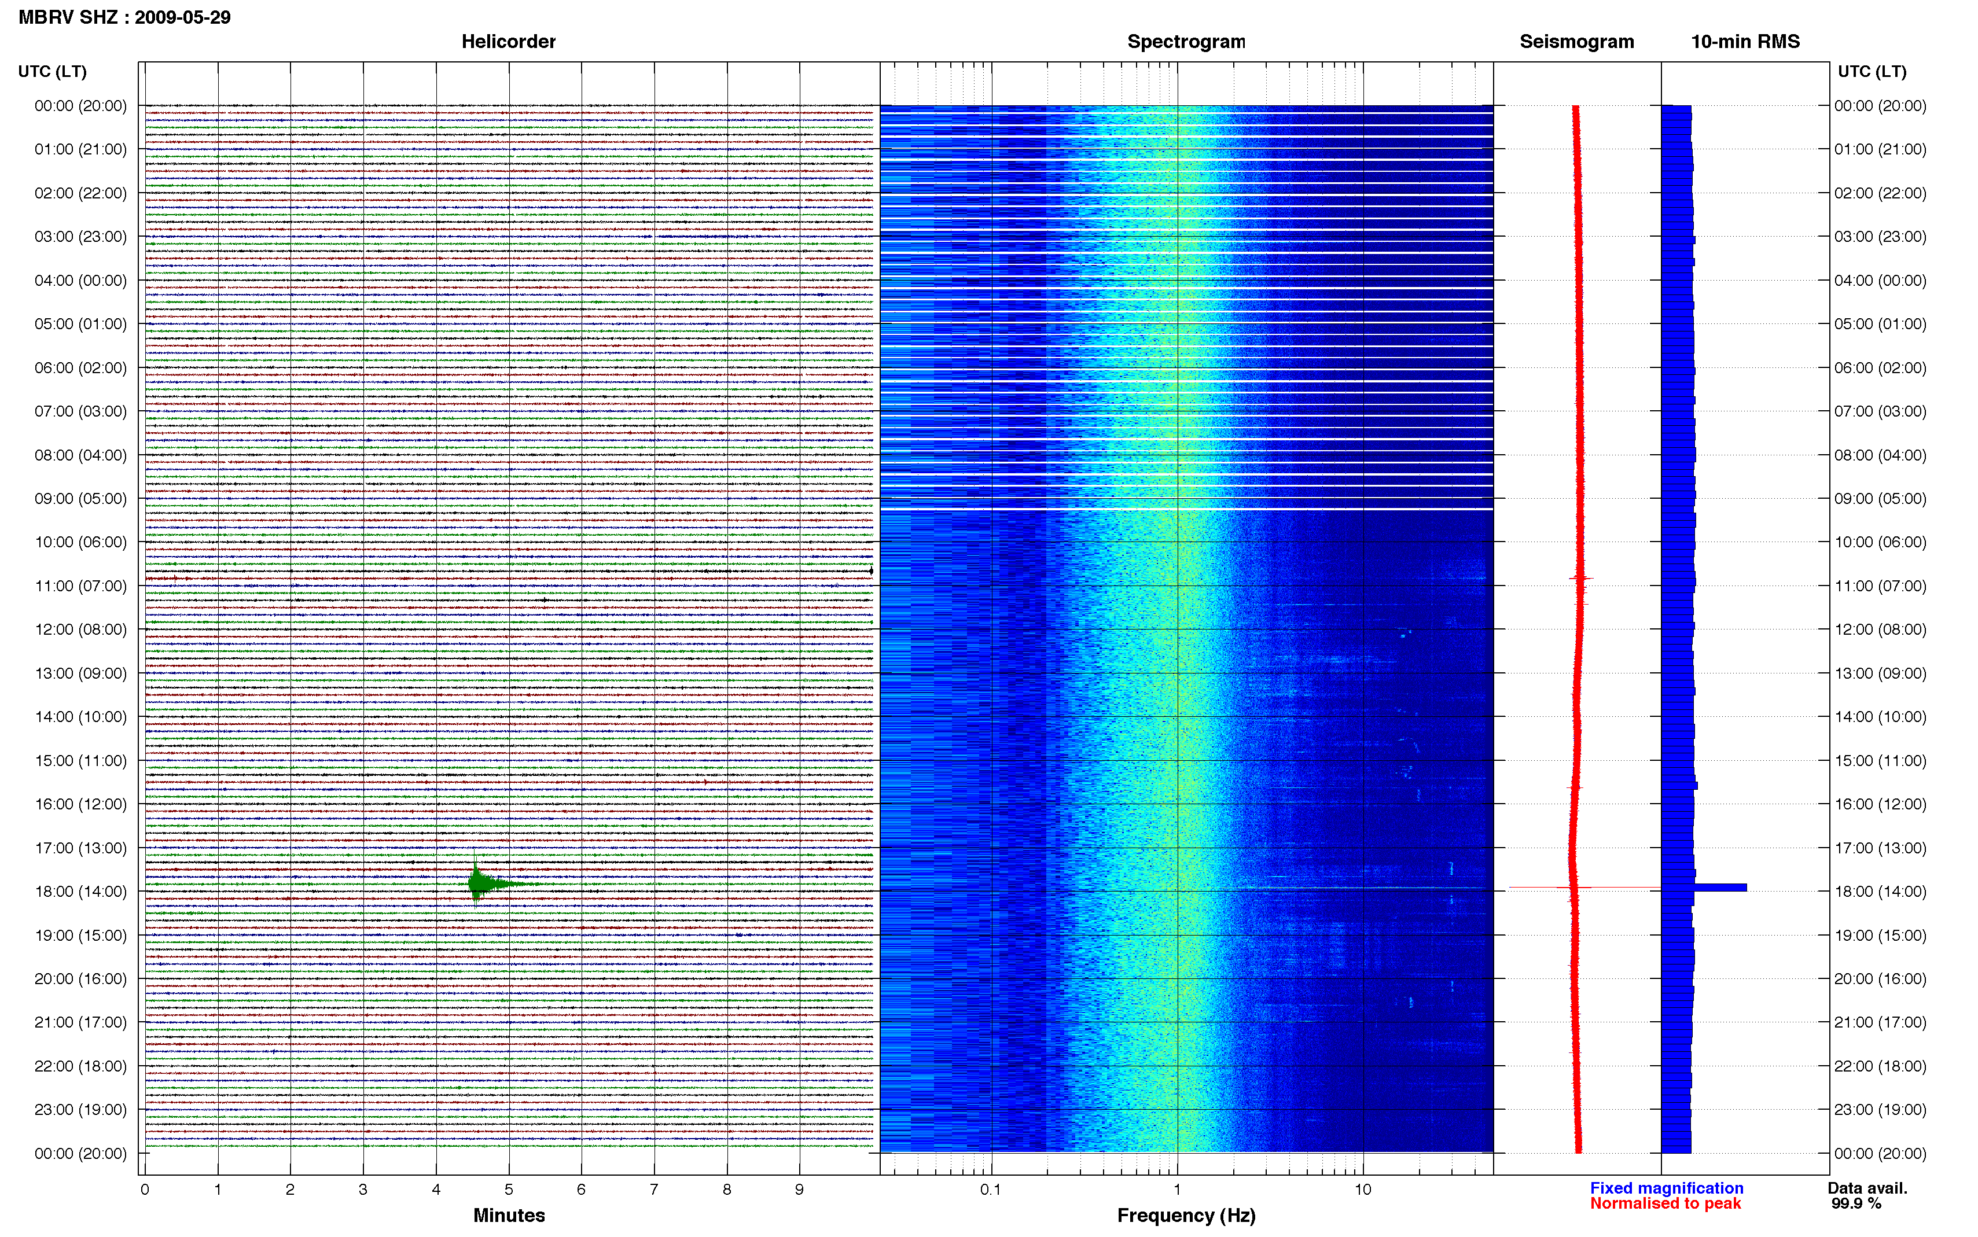Click the left time label '20:00 (16:00)'
The height and width of the screenshot is (1237, 1978).
[x=80, y=978]
